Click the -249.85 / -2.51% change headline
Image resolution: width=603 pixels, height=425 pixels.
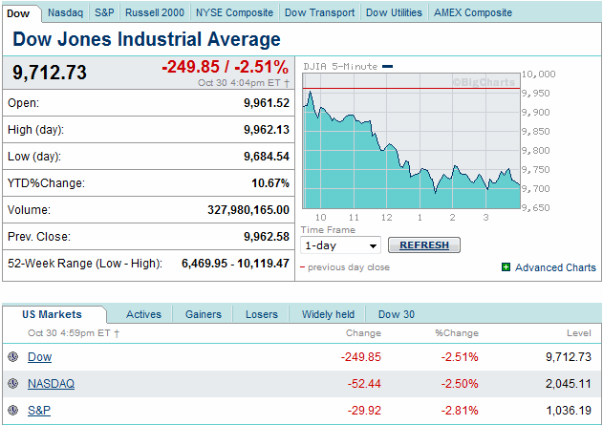225,67
